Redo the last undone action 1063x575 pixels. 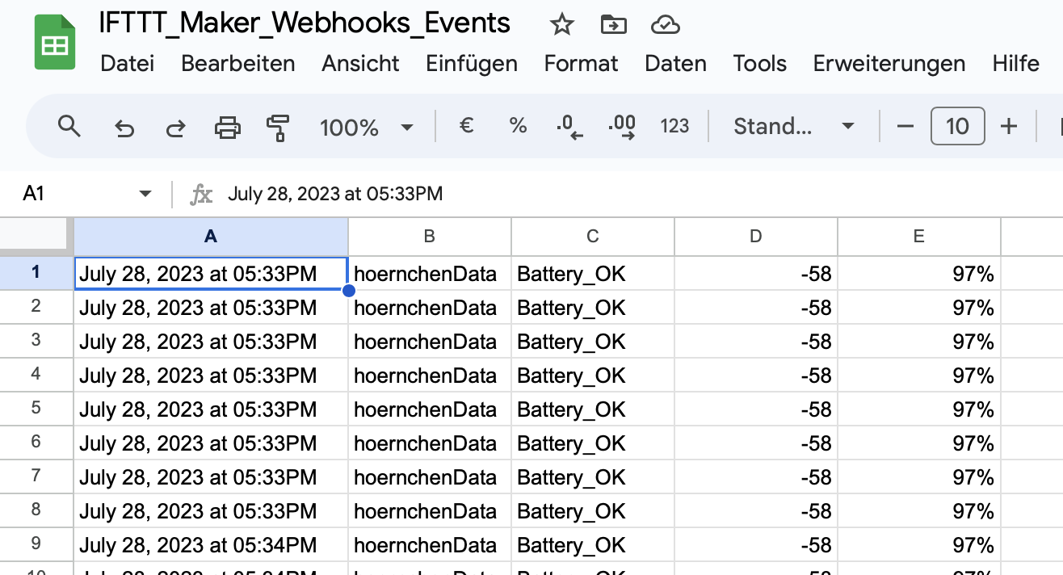[175, 127]
